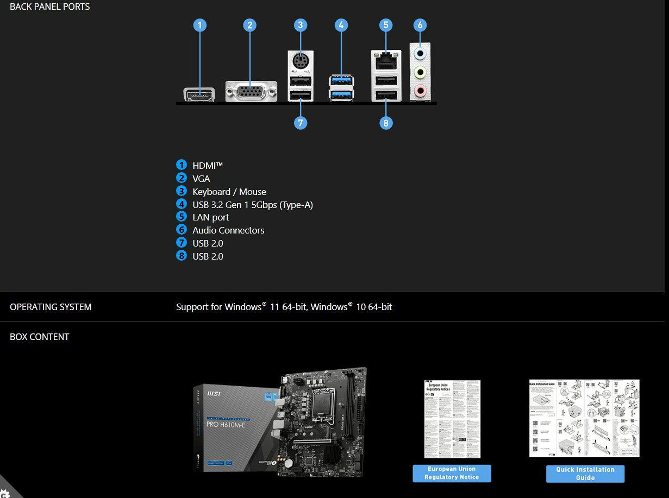The height and width of the screenshot is (498, 669).
Task: Click the "VGA" legend text
Action: tap(201, 179)
